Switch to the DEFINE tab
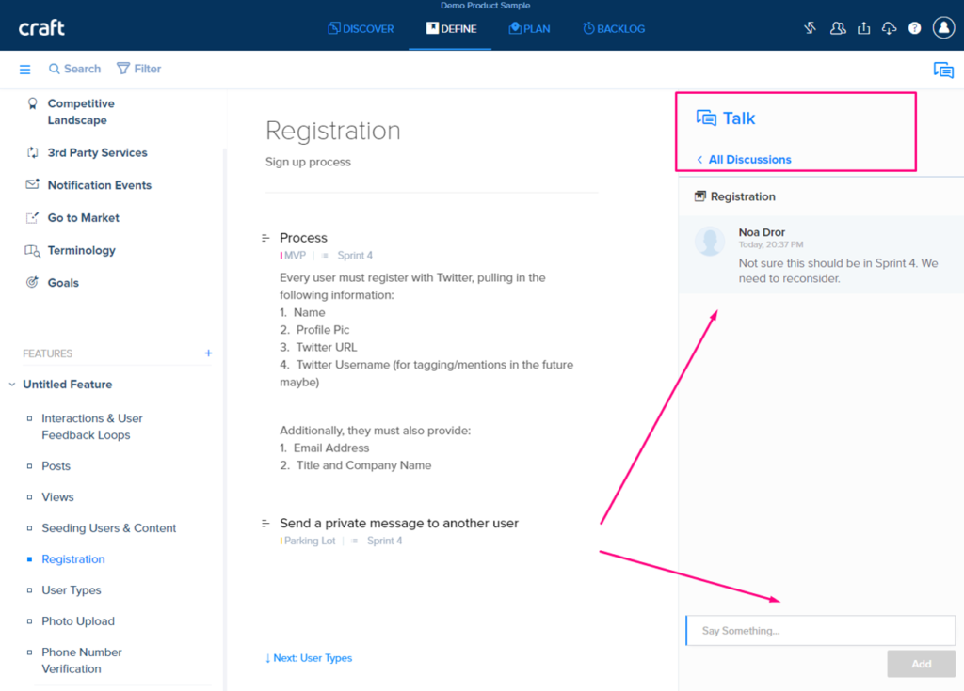964x691 pixels. [451, 29]
